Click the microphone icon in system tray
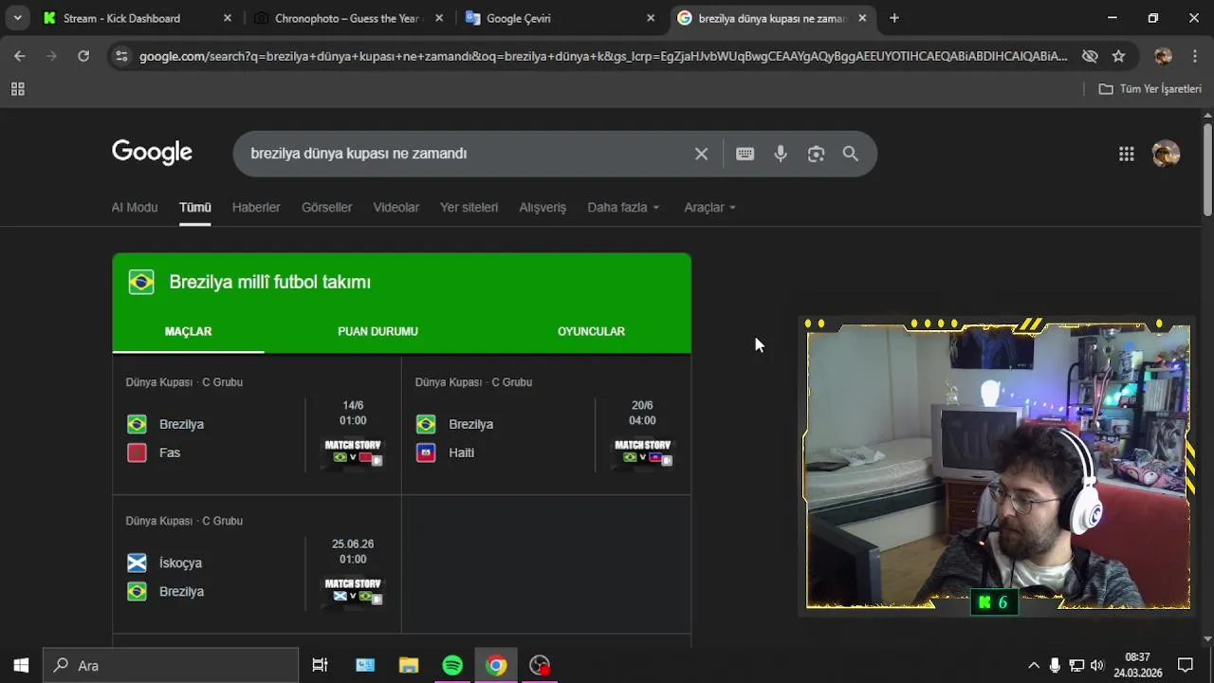Image resolution: width=1214 pixels, height=683 pixels. point(1055,665)
